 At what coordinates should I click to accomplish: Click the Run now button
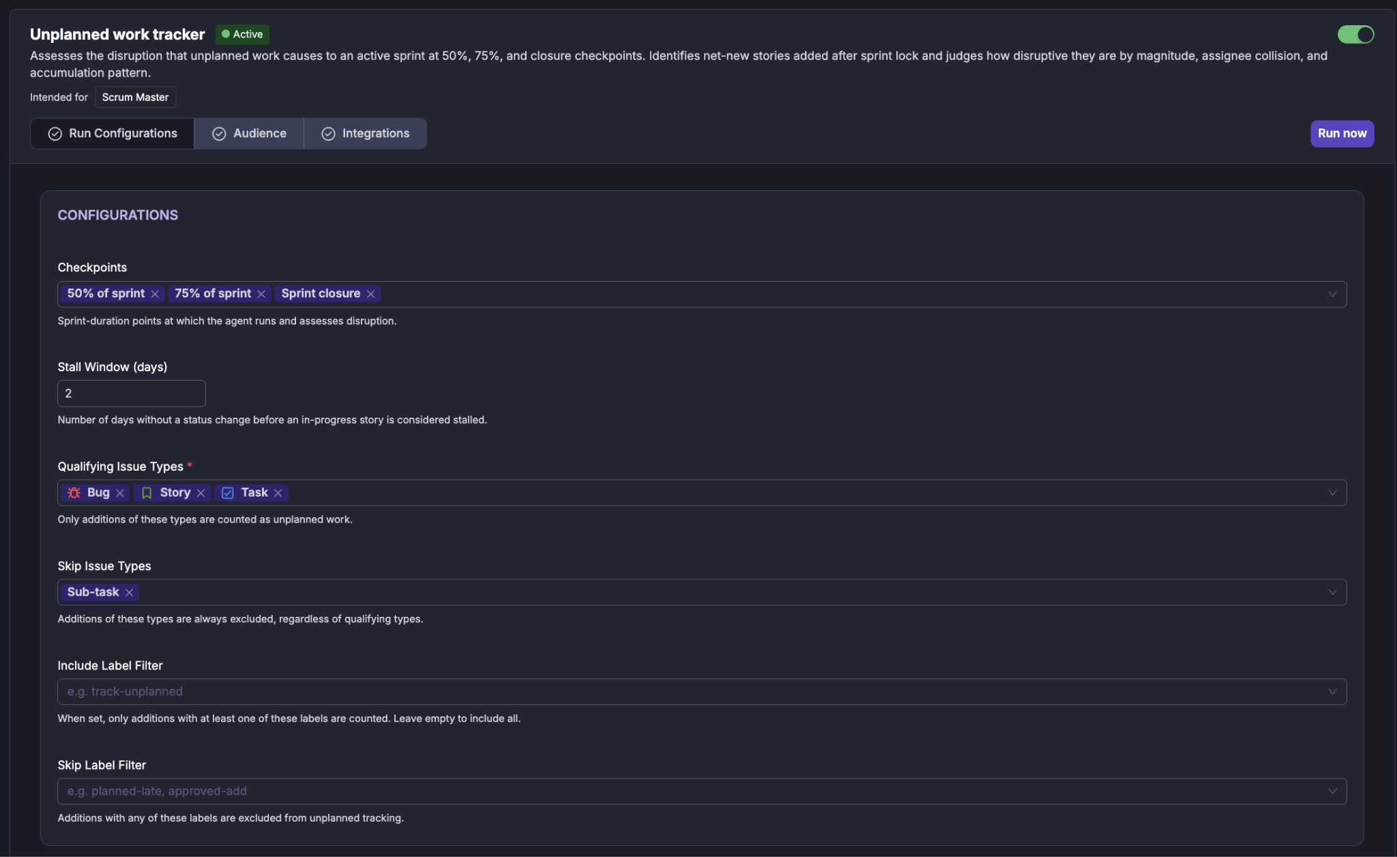pyautogui.click(x=1342, y=133)
